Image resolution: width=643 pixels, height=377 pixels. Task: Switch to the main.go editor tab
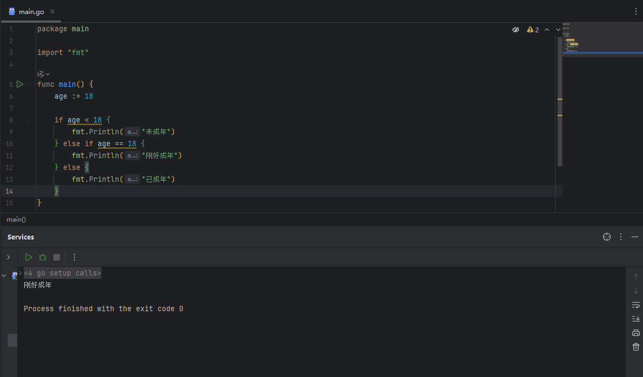click(x=31, y=11)
